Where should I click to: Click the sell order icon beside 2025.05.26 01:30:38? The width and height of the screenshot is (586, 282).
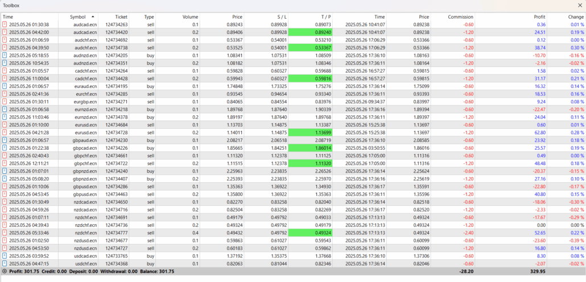point(5,24)
